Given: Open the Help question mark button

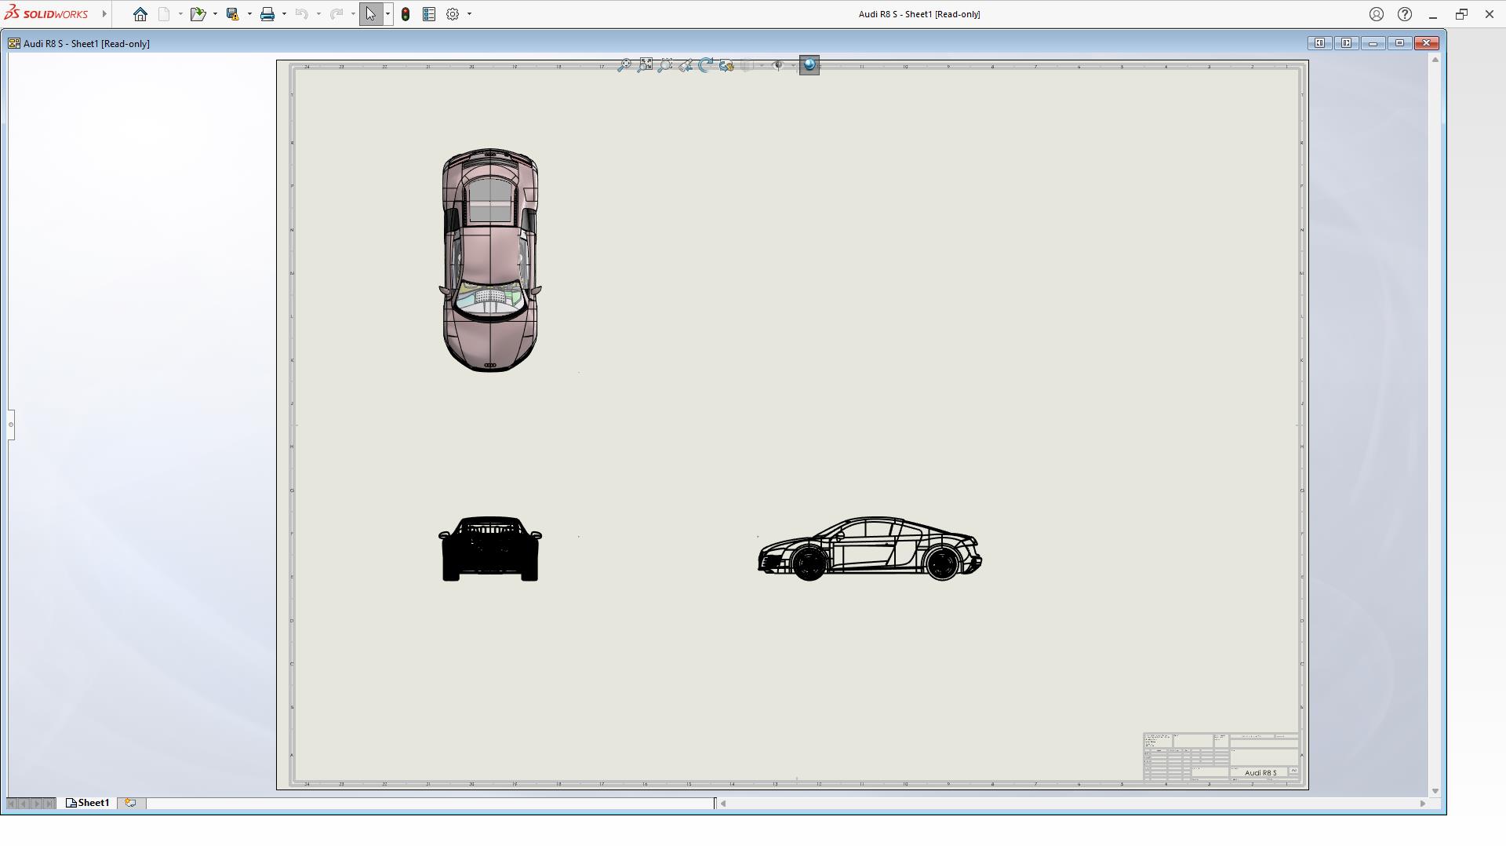Looking at the screenshot, I should click(1405, 14).
